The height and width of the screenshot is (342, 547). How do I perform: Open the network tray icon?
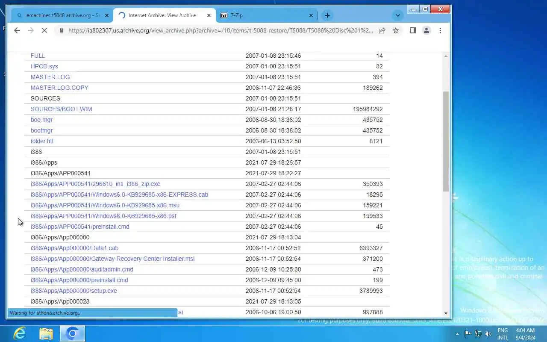click(478, 333)
